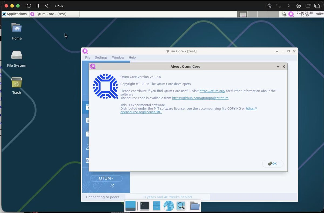Click the VM disc drive icon
324x213 pixels.
click(x=298, y=6)
